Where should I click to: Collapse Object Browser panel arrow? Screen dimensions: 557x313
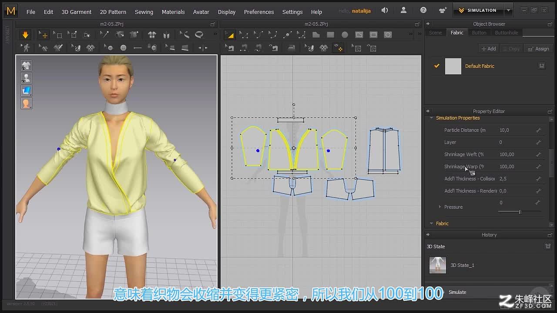click(x=428, y=24)
